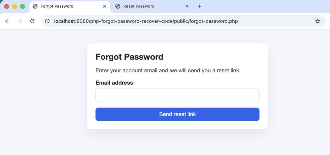
Task: Close the browser window with the red button
Action: coord(7,6)
